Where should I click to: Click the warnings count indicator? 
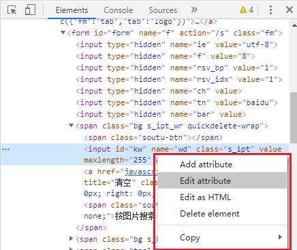point(247,10)
